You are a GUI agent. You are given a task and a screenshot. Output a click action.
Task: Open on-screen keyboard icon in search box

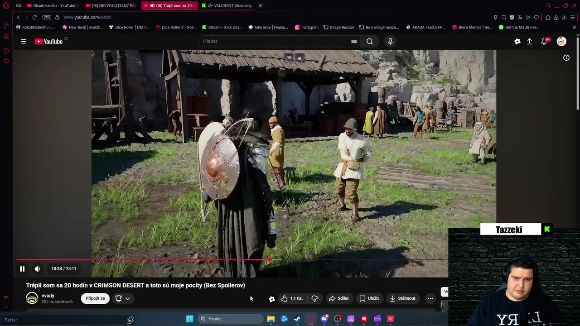click(354, 41)
